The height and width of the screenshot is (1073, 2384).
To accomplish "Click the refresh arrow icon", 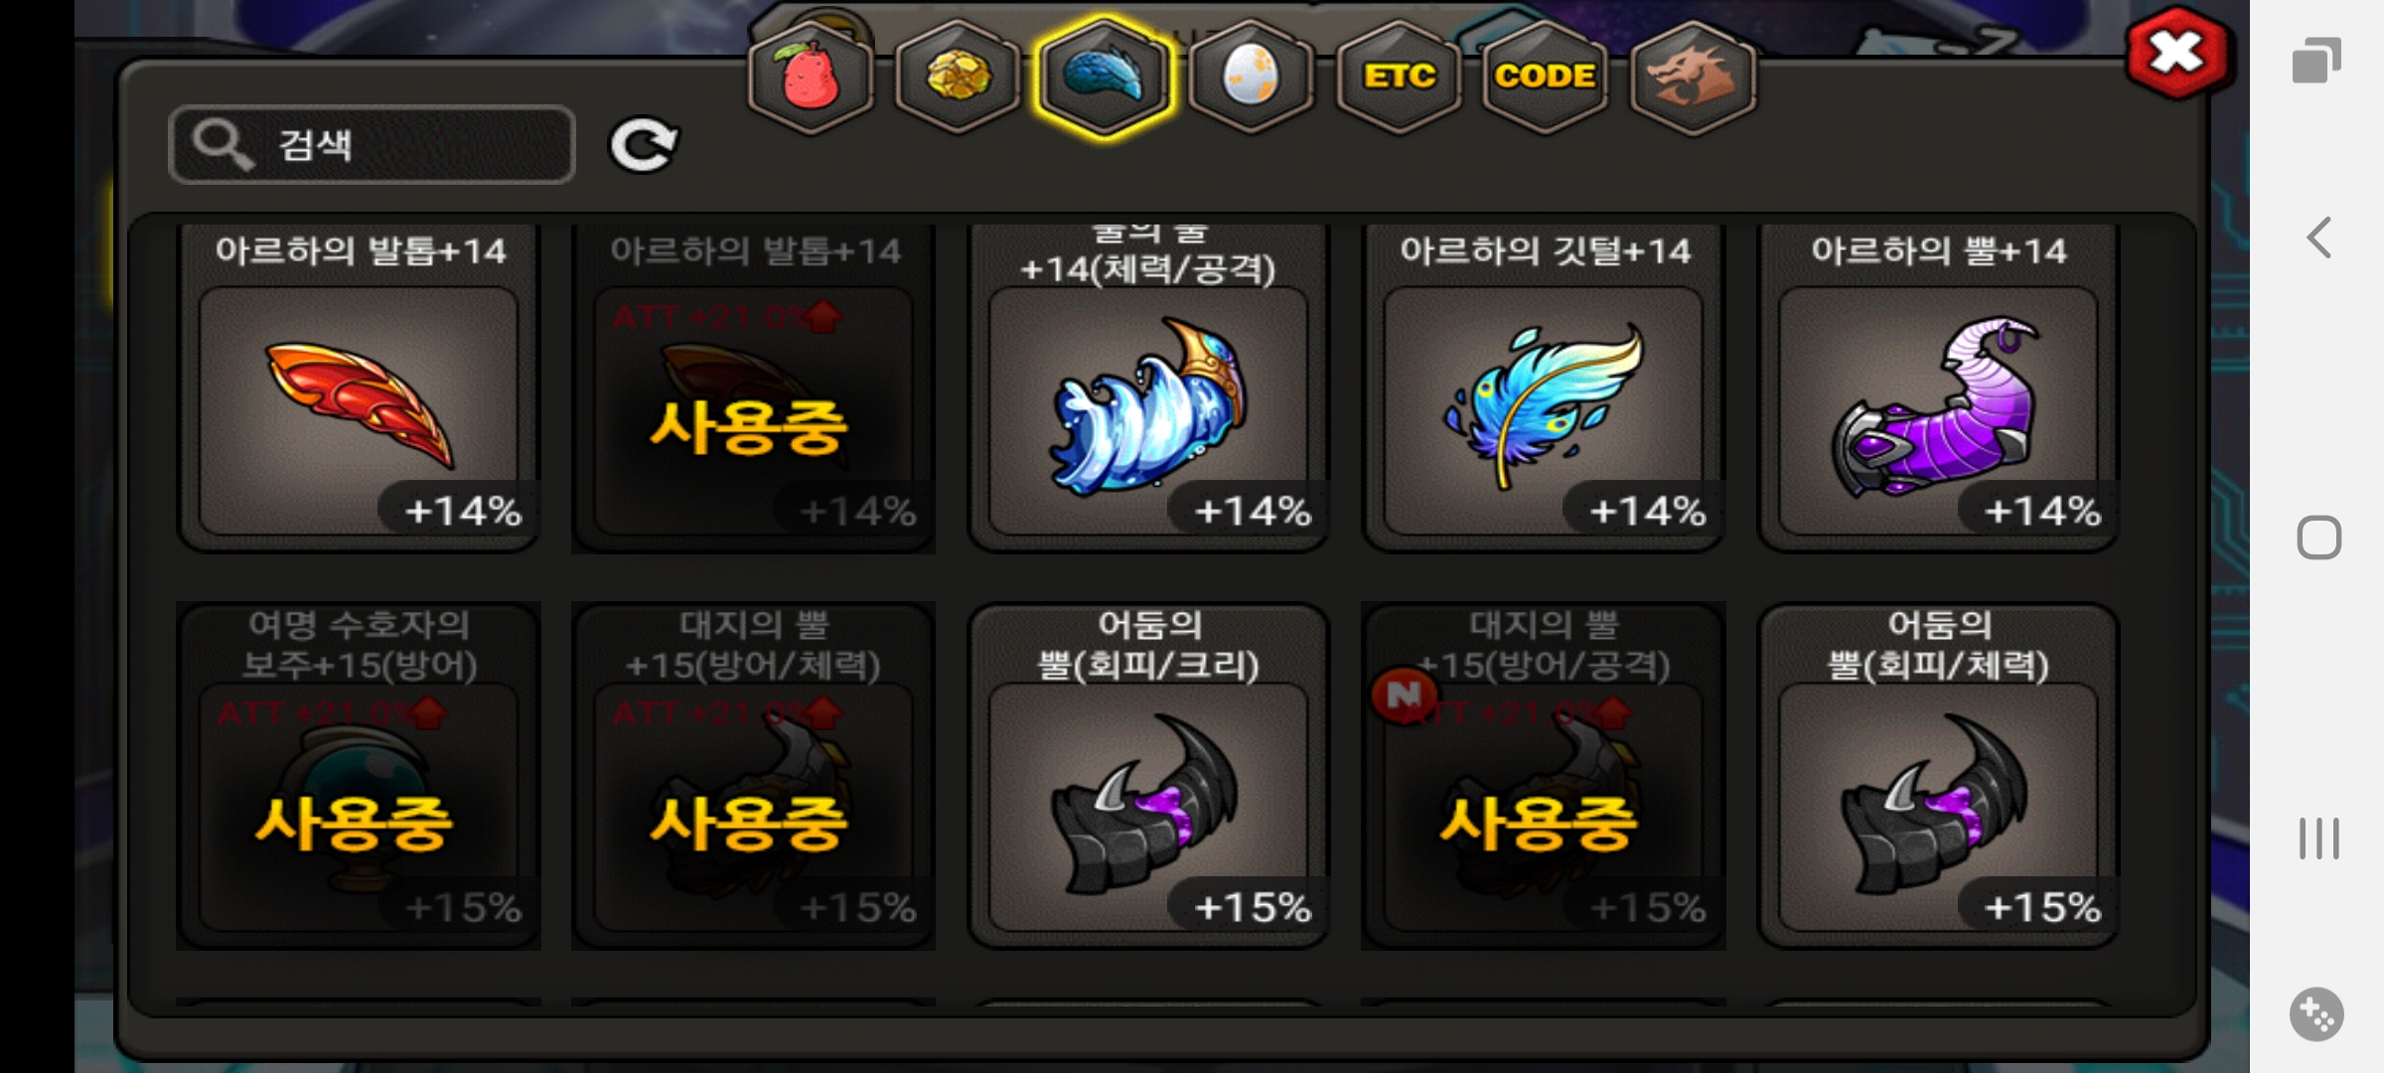I will pos(643,146).
